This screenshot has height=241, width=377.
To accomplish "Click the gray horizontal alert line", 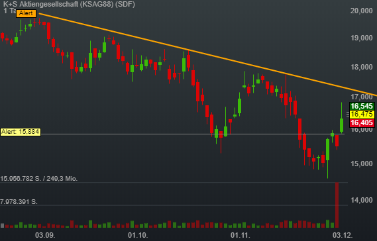I will point(192,134).
